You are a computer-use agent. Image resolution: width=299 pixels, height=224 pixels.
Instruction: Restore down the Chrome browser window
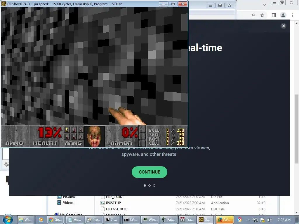coord(282,3)
